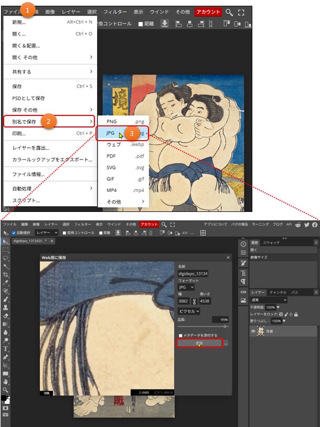Screen dimensions: 320x427
Task: Select the Crop tool in the left toolbar
Action: point(5,274)
